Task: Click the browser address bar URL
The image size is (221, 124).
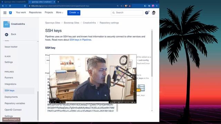Action: 60,6
